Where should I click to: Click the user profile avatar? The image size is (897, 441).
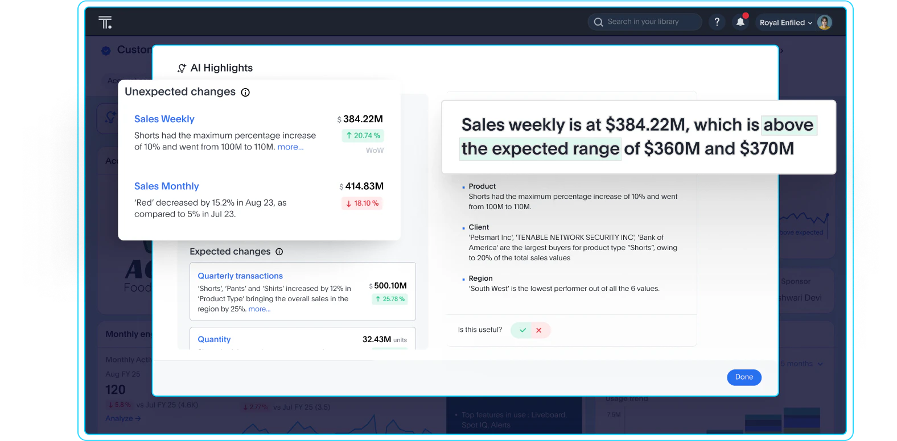824,22
